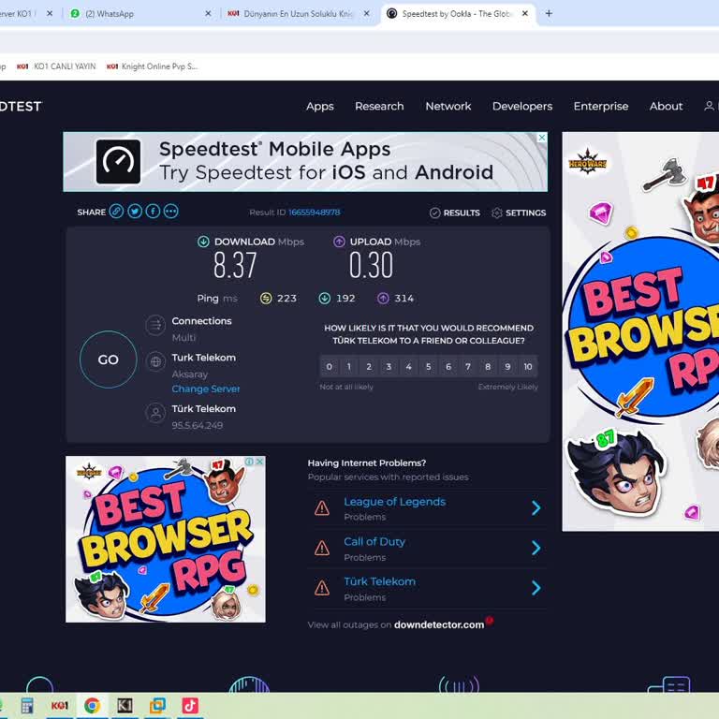Open Result ID 16655948978 link
719x719 pixels.
pos(315,213)
